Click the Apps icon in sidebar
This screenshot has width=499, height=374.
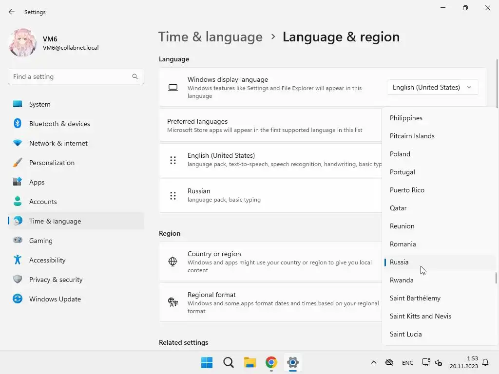point(18,182)
